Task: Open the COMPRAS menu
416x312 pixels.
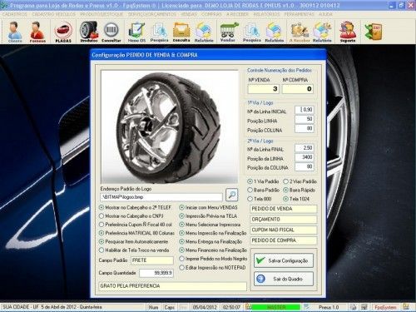Action: 211,14
